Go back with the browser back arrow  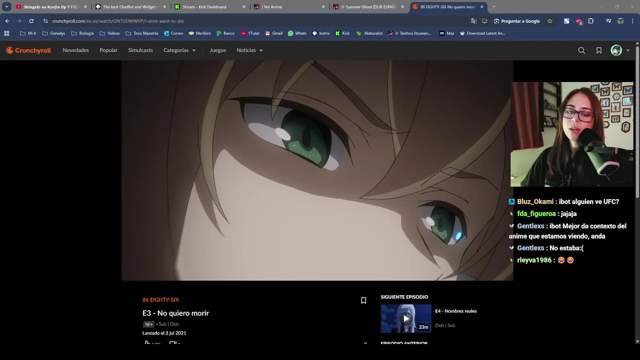(7, 21)
